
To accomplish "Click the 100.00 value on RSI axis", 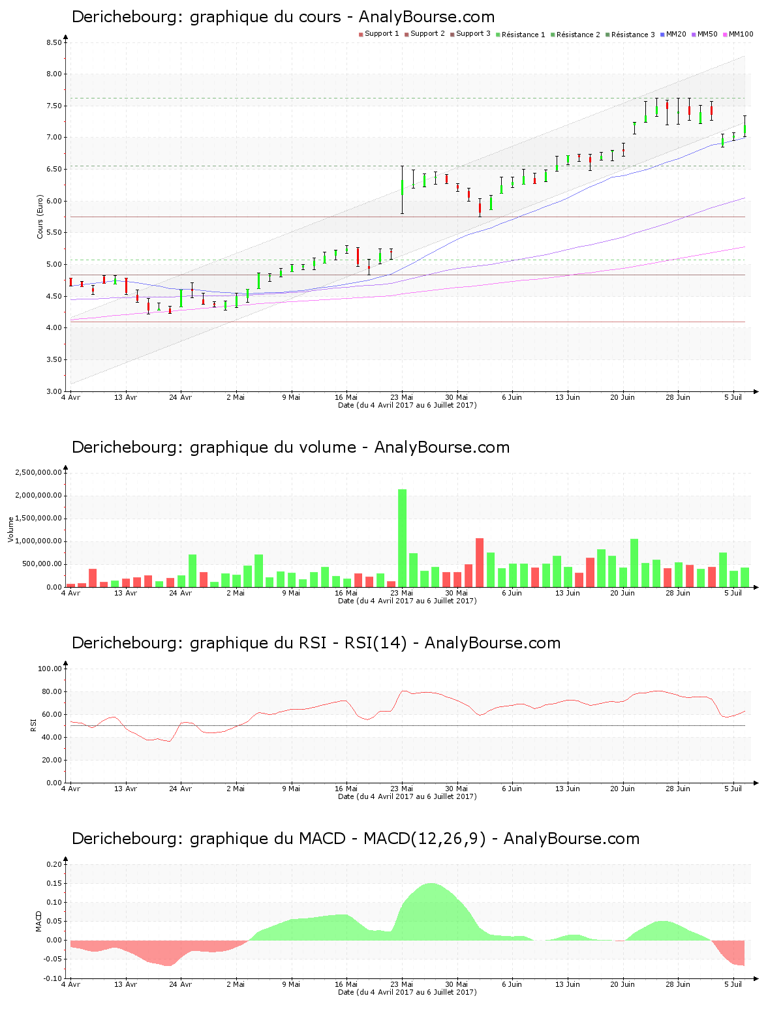I will (x=50, y=669).
